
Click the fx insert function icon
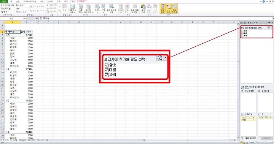coord(37,18)
